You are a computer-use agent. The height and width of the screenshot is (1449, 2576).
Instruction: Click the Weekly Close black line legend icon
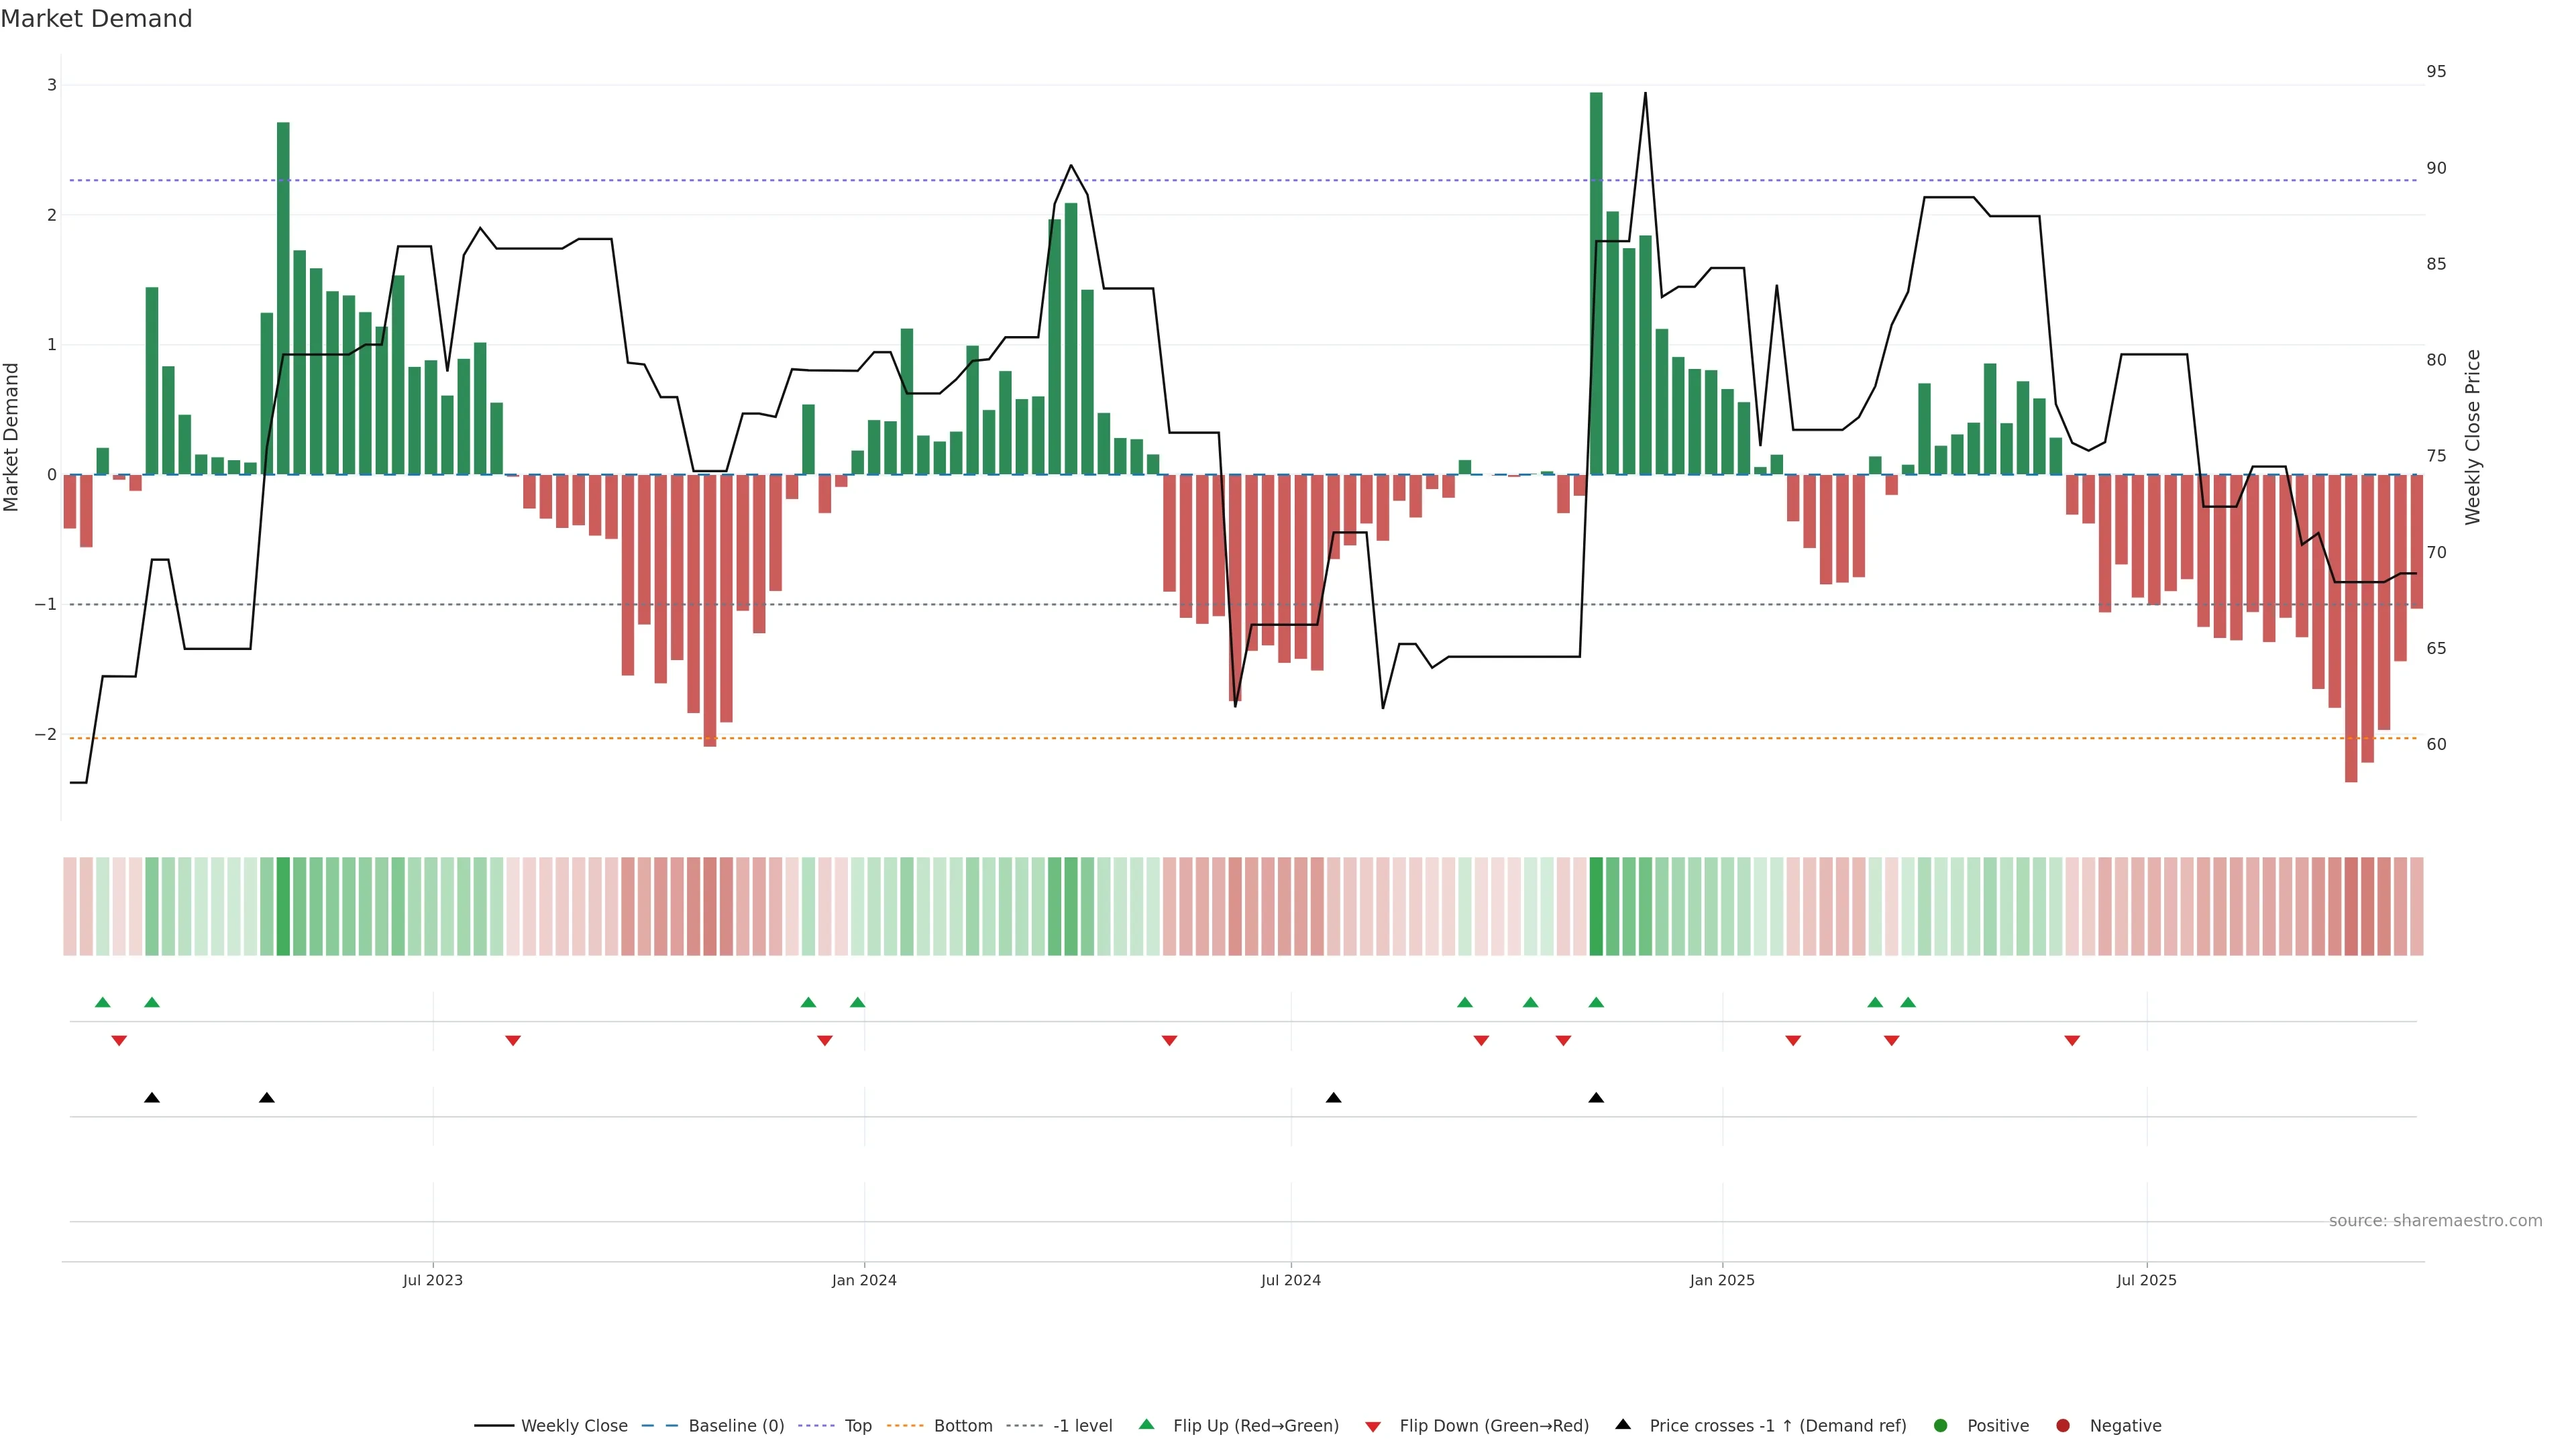click(x=494, y=1425)
